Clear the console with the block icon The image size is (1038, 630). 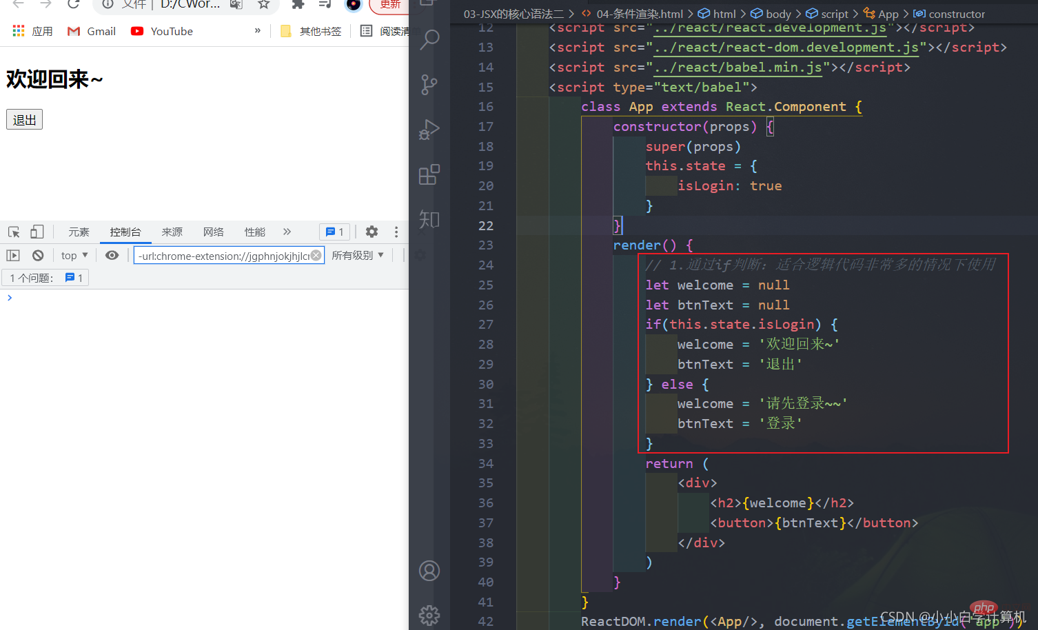38,255
